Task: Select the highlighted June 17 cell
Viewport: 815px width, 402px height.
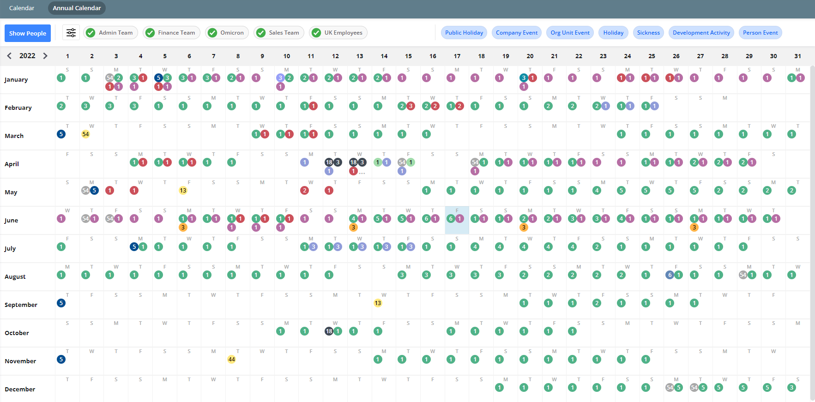Action: click(x=457, y=226)
